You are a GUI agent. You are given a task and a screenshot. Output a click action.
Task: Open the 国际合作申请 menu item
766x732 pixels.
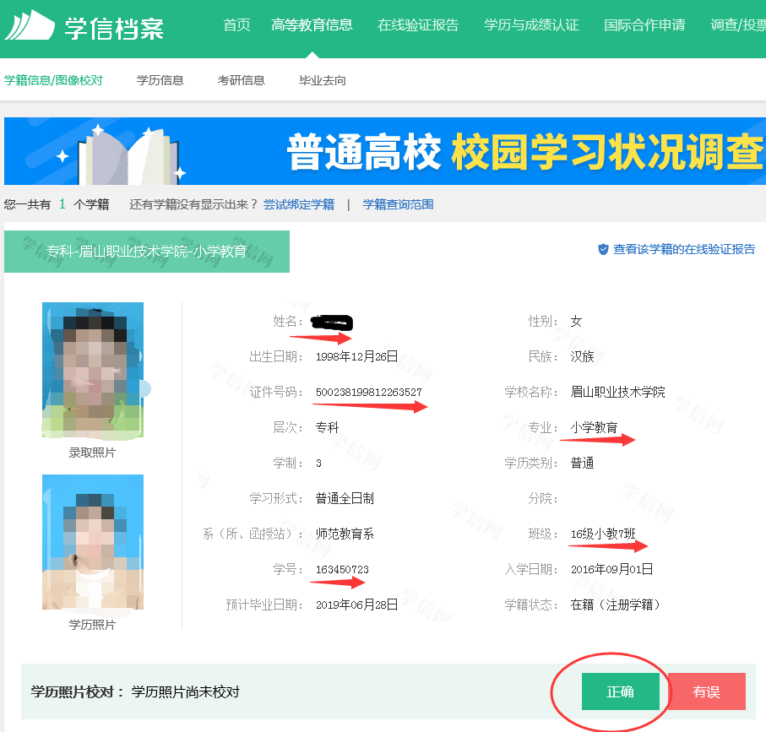click(x=644, y=25)
